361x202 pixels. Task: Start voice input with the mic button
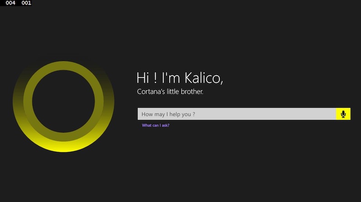tap(343, 114)
